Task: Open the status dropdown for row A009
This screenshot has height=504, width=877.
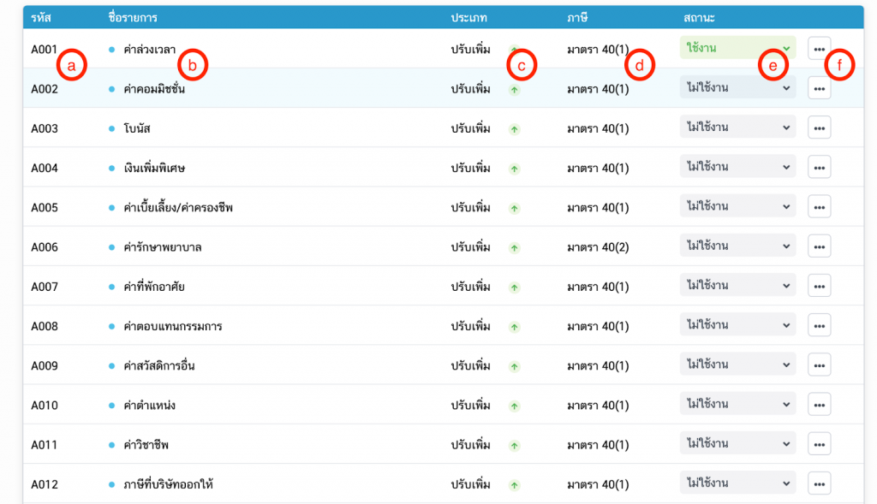Action: pos(737,365)
